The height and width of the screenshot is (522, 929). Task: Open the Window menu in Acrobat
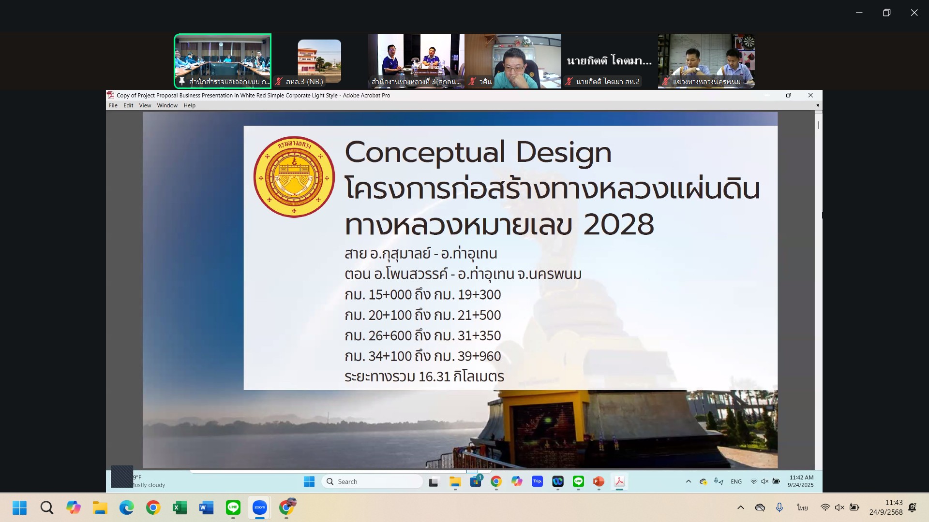(167, 105)
